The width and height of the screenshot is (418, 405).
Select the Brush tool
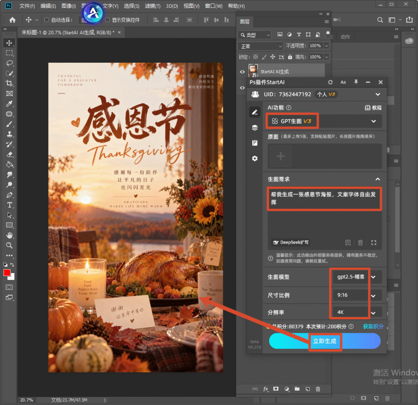point(9,124)
